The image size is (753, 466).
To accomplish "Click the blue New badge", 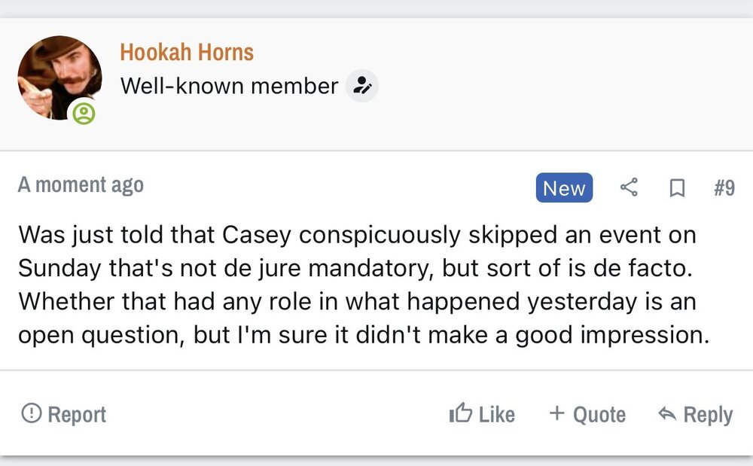I will [564, 188].
